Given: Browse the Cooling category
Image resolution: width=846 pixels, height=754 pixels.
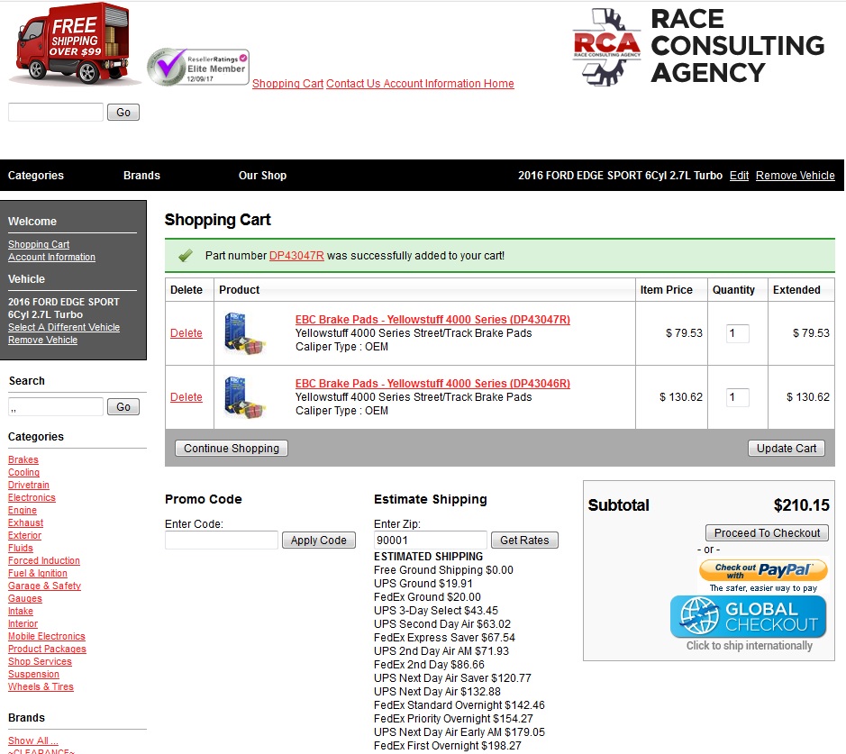Looking at the screenshot, I should [23, 472].
